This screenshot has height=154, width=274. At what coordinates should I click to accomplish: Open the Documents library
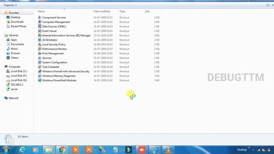[x=17, y=44]
